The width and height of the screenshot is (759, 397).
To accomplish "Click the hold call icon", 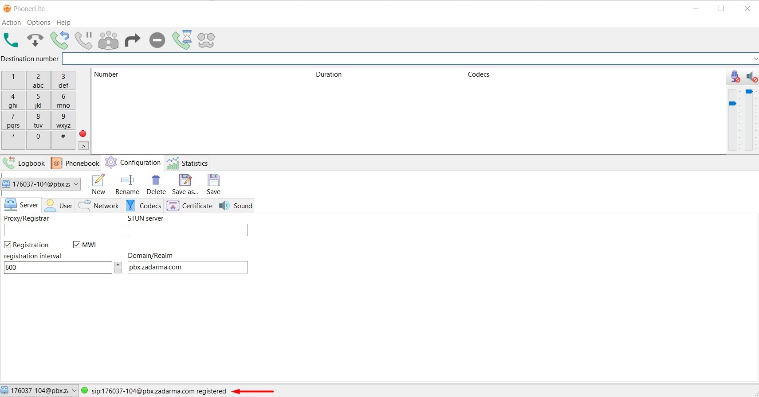I will coord(83,40).
